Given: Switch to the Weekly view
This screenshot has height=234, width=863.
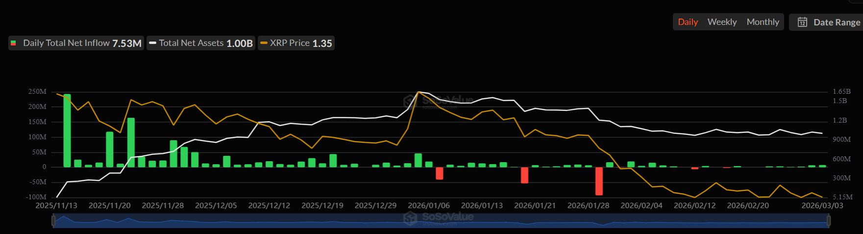Looking at the screenshot, I should (x=722, y=22).
